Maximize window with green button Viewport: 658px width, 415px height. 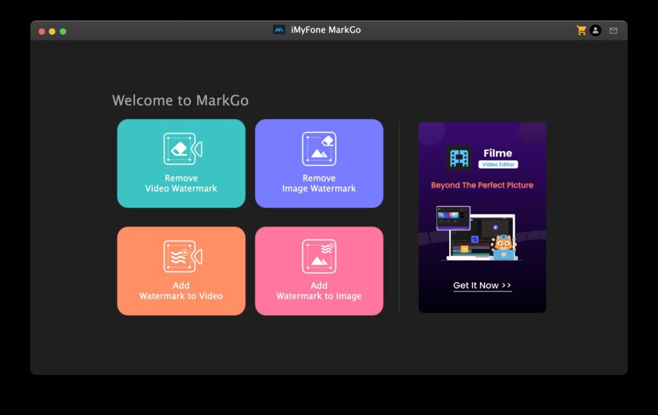click(x=63, y=32)
